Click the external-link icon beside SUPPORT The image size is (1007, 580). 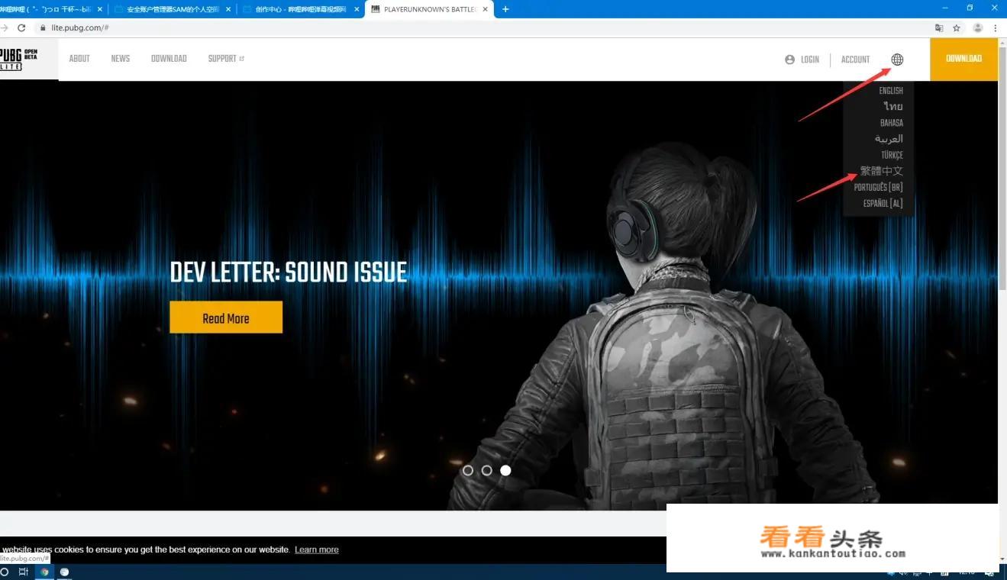(x=242, y=59)
